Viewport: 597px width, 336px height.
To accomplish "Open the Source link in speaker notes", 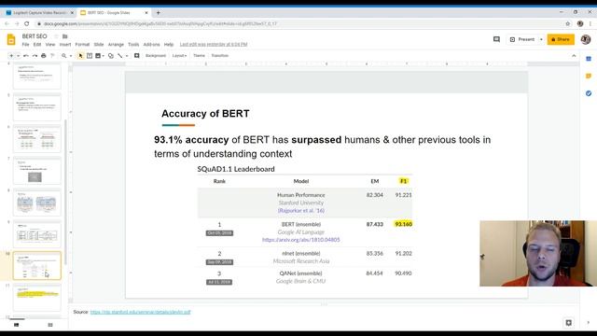I will pos(140,312).
